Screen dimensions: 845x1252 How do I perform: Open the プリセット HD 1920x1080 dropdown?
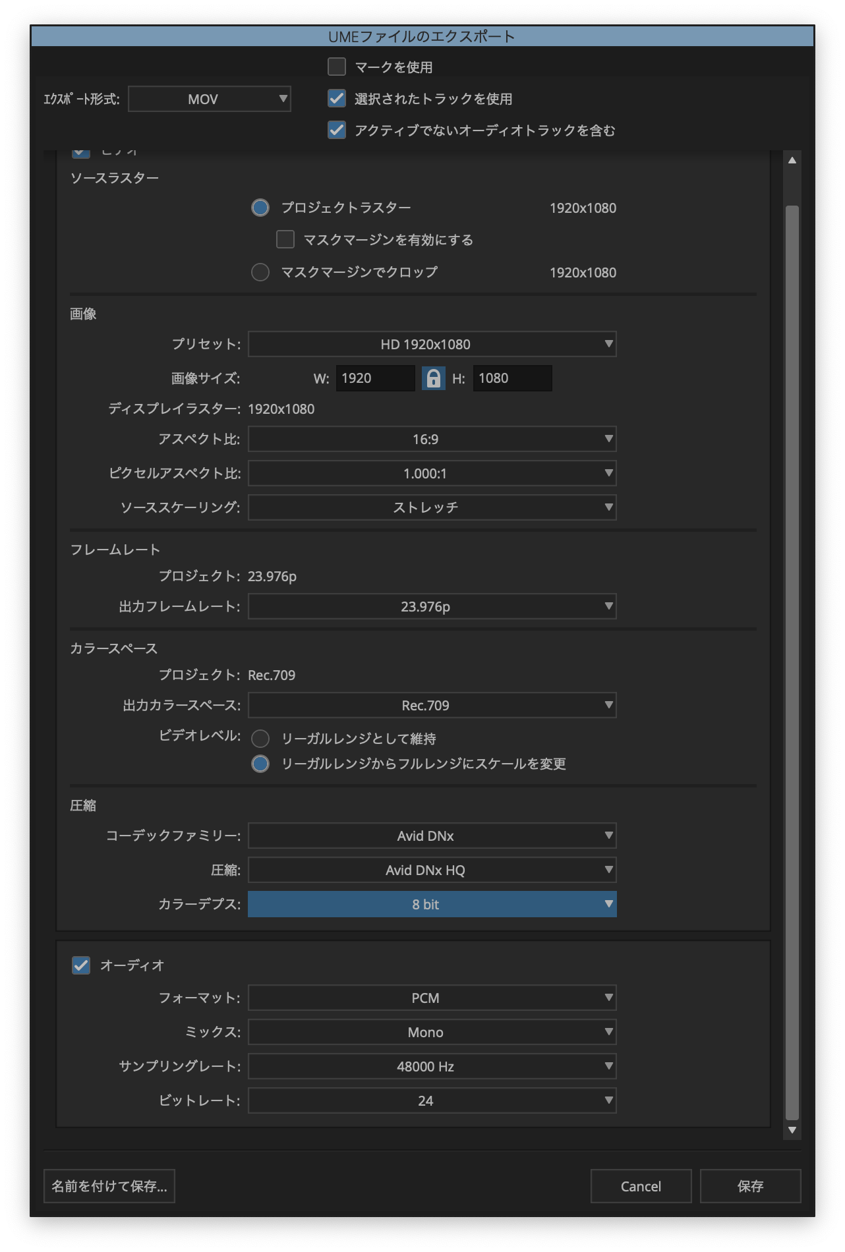tap(432, 344)
